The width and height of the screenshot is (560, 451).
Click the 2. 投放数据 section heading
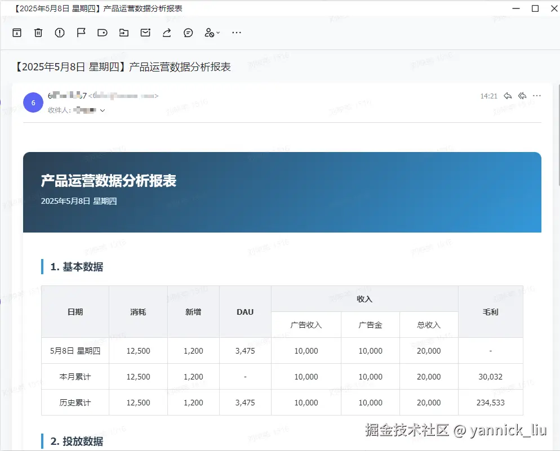[77, 441]
